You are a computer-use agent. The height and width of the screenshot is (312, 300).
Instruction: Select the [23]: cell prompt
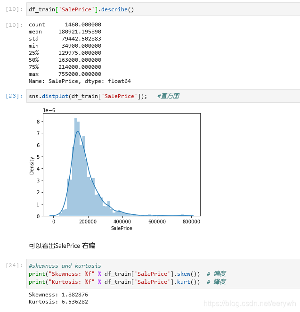[14, 96]
